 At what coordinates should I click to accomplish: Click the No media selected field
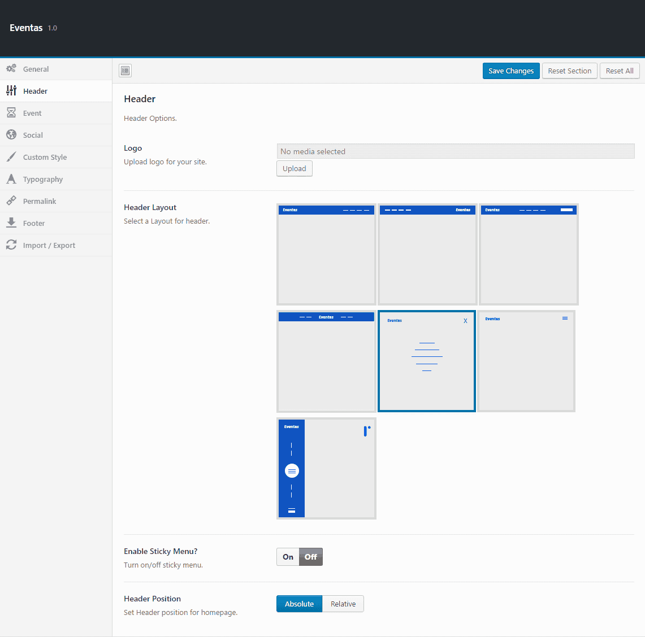point(454,151)
